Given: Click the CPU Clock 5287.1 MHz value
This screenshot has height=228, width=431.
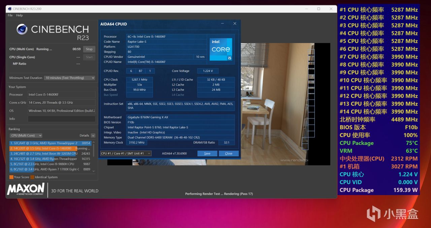Looking at the screenshot, I should tap(139, 80).
